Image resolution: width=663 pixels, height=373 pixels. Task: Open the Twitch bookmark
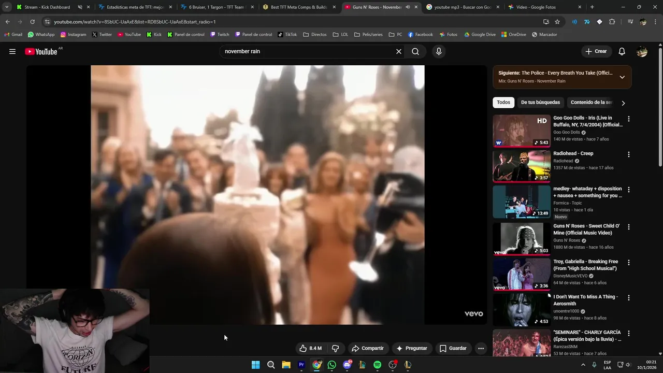220,35
